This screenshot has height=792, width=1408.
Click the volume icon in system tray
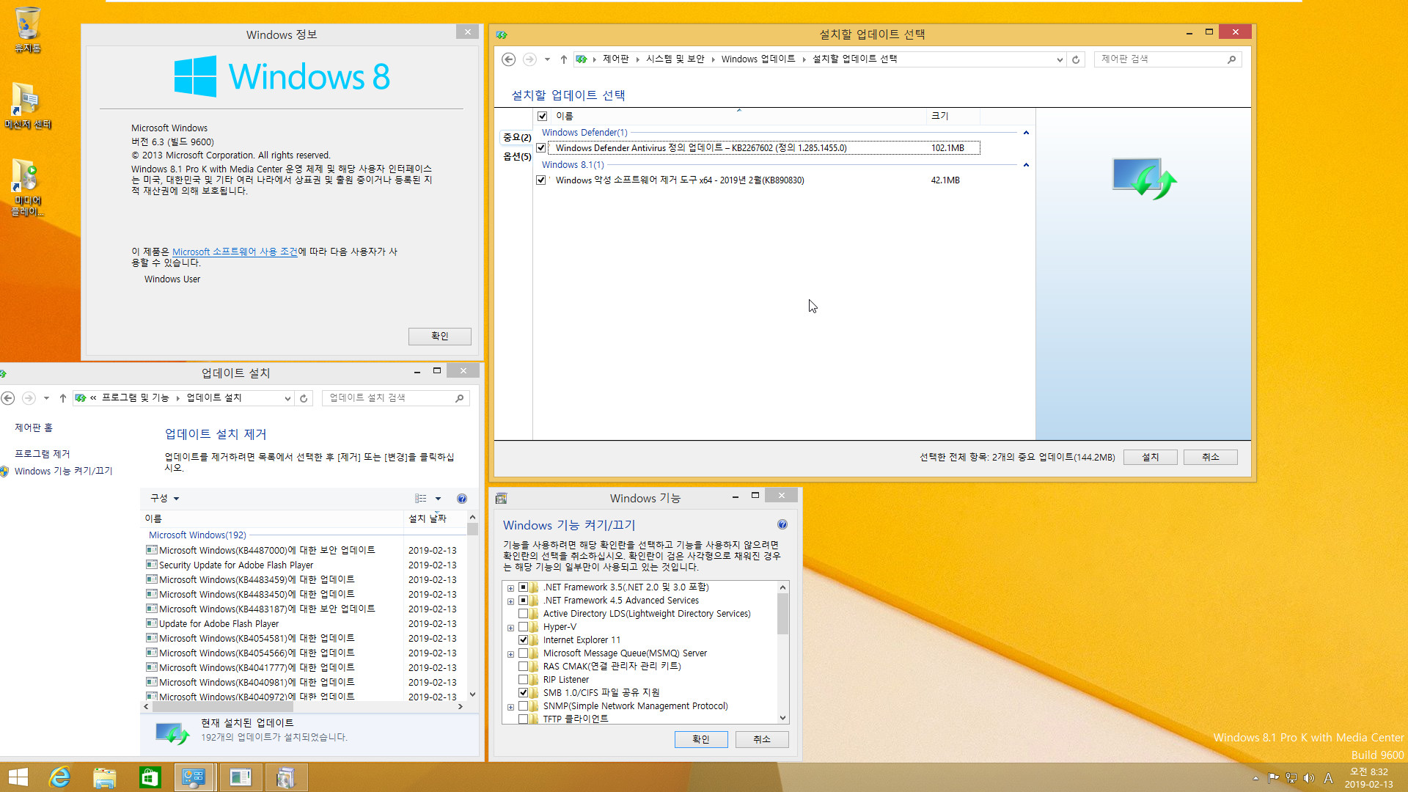(1309, 778)
